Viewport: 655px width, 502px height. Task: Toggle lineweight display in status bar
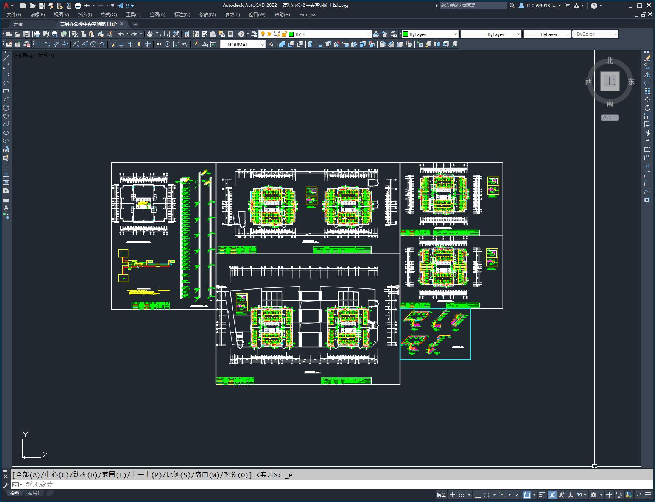[x=542, y=494]
